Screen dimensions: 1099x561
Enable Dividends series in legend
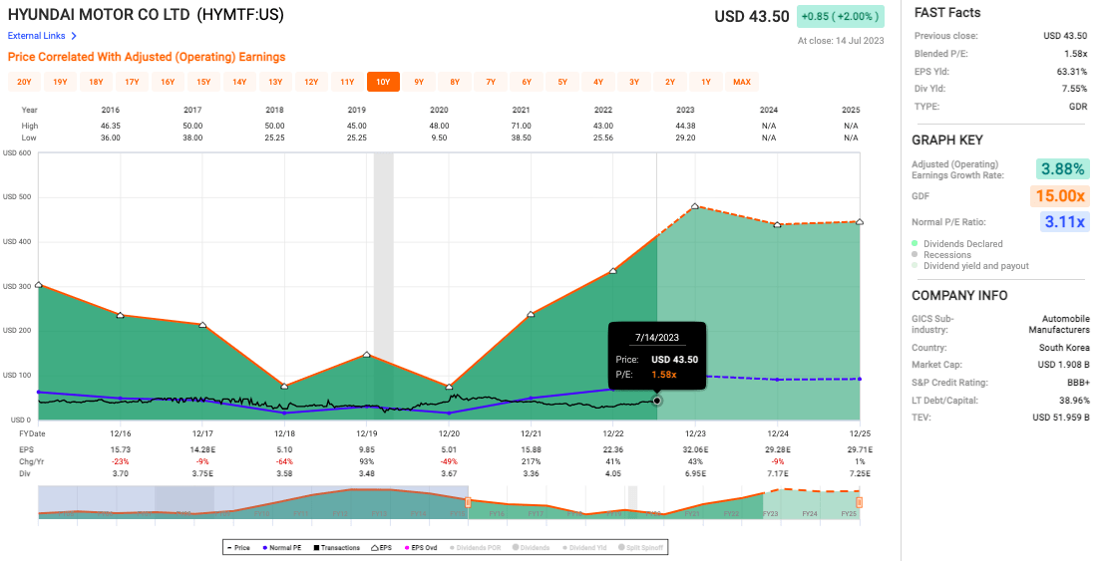coord(532,548)
